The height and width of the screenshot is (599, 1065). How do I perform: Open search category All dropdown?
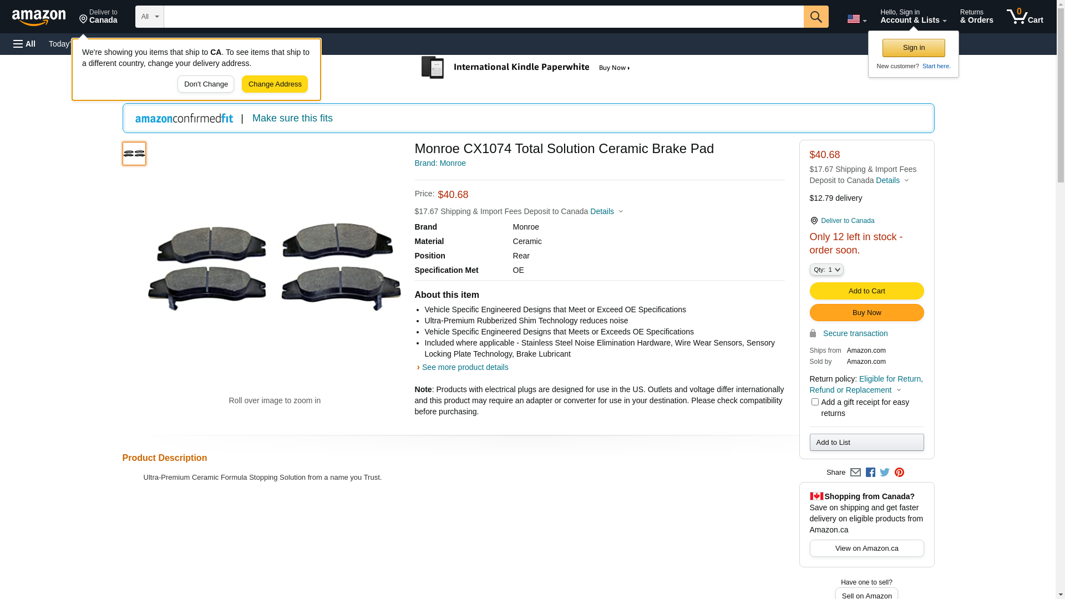click(x=149, y=17)
